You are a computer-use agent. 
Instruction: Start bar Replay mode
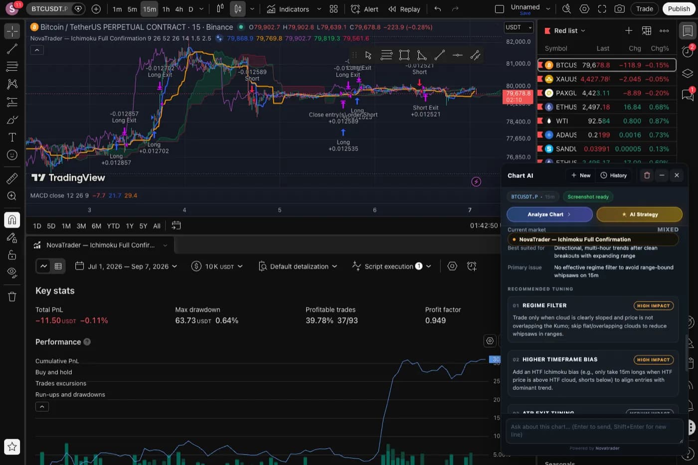tap(404, 9)
